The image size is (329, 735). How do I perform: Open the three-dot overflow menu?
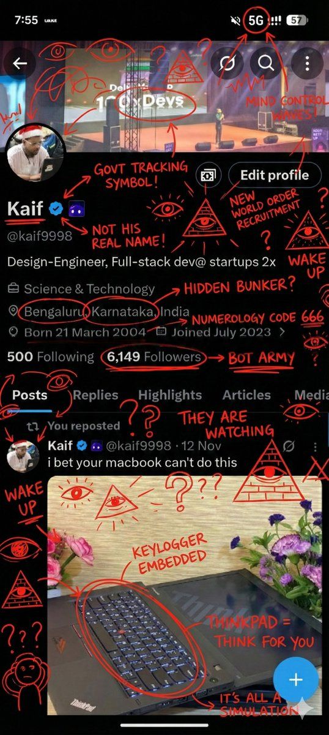coord(306,63)
